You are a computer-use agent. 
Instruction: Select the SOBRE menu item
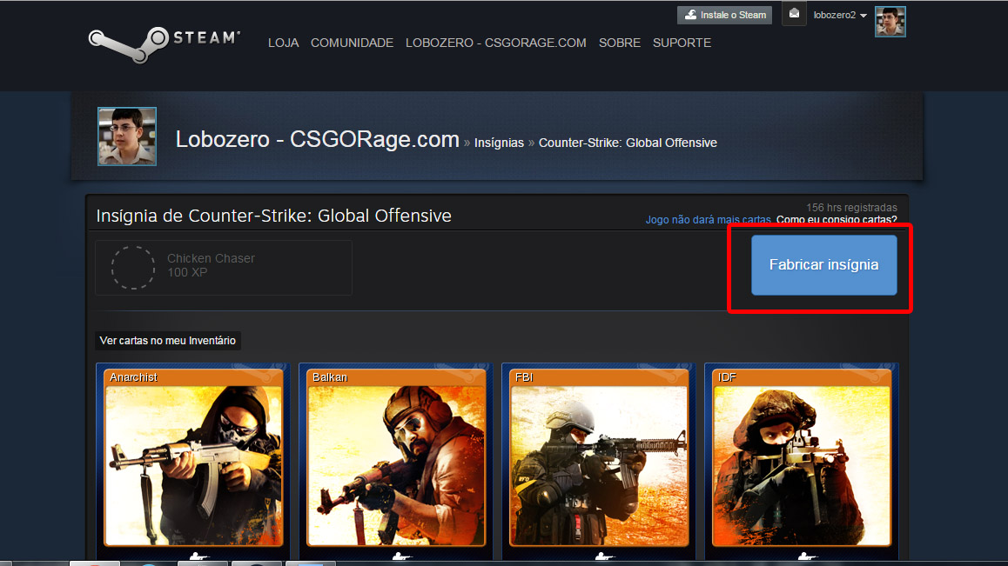coord(619,42)
